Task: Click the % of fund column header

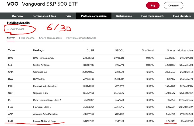Action: point(148,50)
